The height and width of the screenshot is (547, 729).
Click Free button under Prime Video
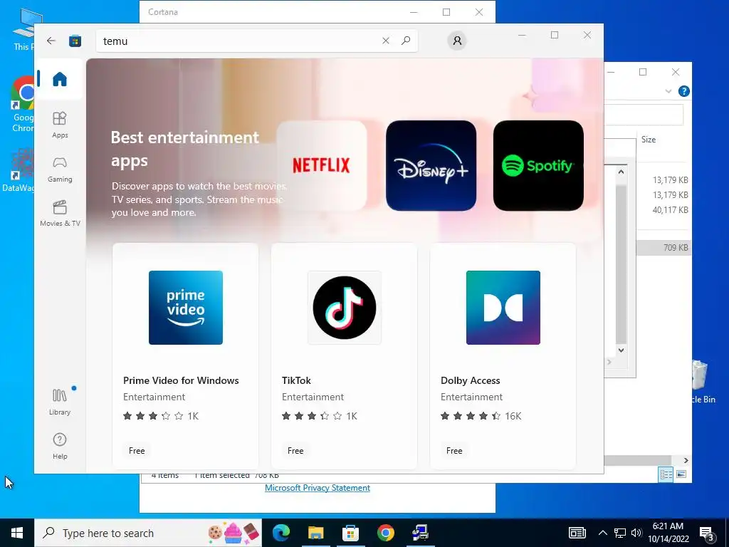(x=137, y=451)
